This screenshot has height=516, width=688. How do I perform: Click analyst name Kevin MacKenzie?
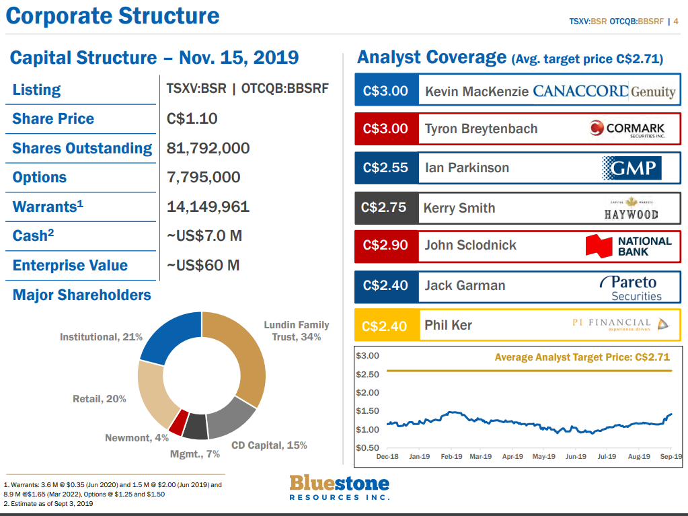[477, 91]
